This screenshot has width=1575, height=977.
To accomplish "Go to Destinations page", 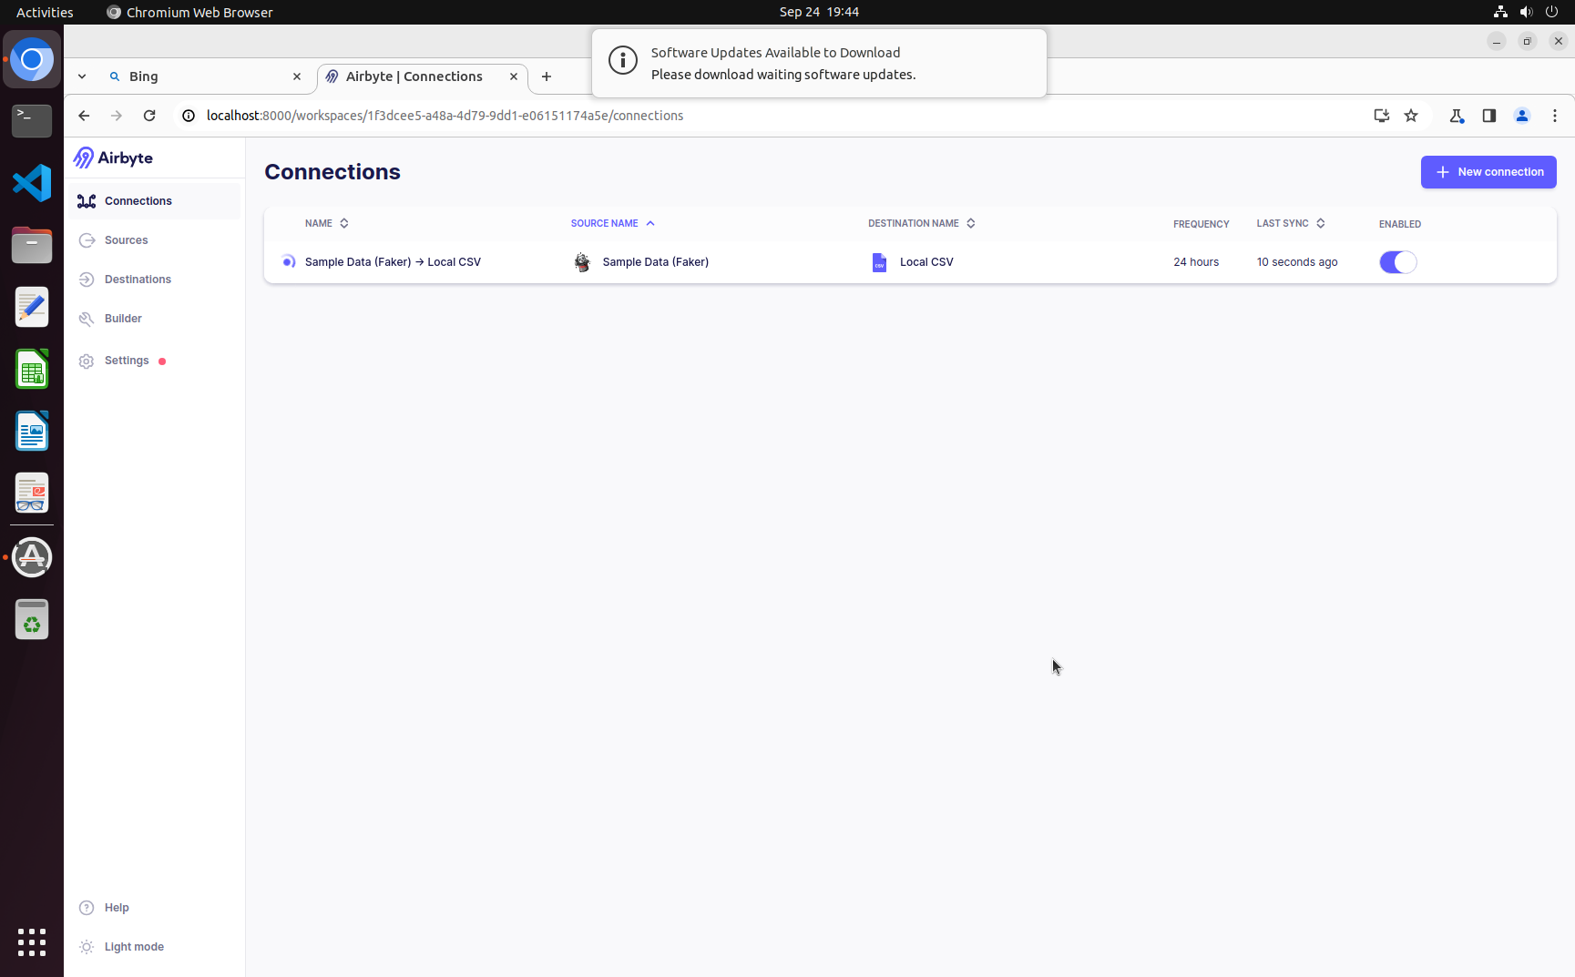I will (x=154, y=280).
